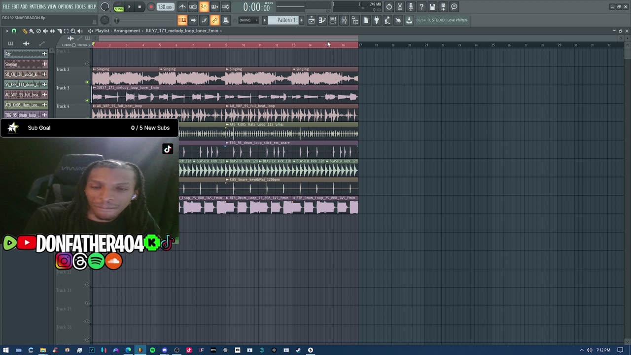
Task: Open the OPTIONS menu
Action: [66, 7]
